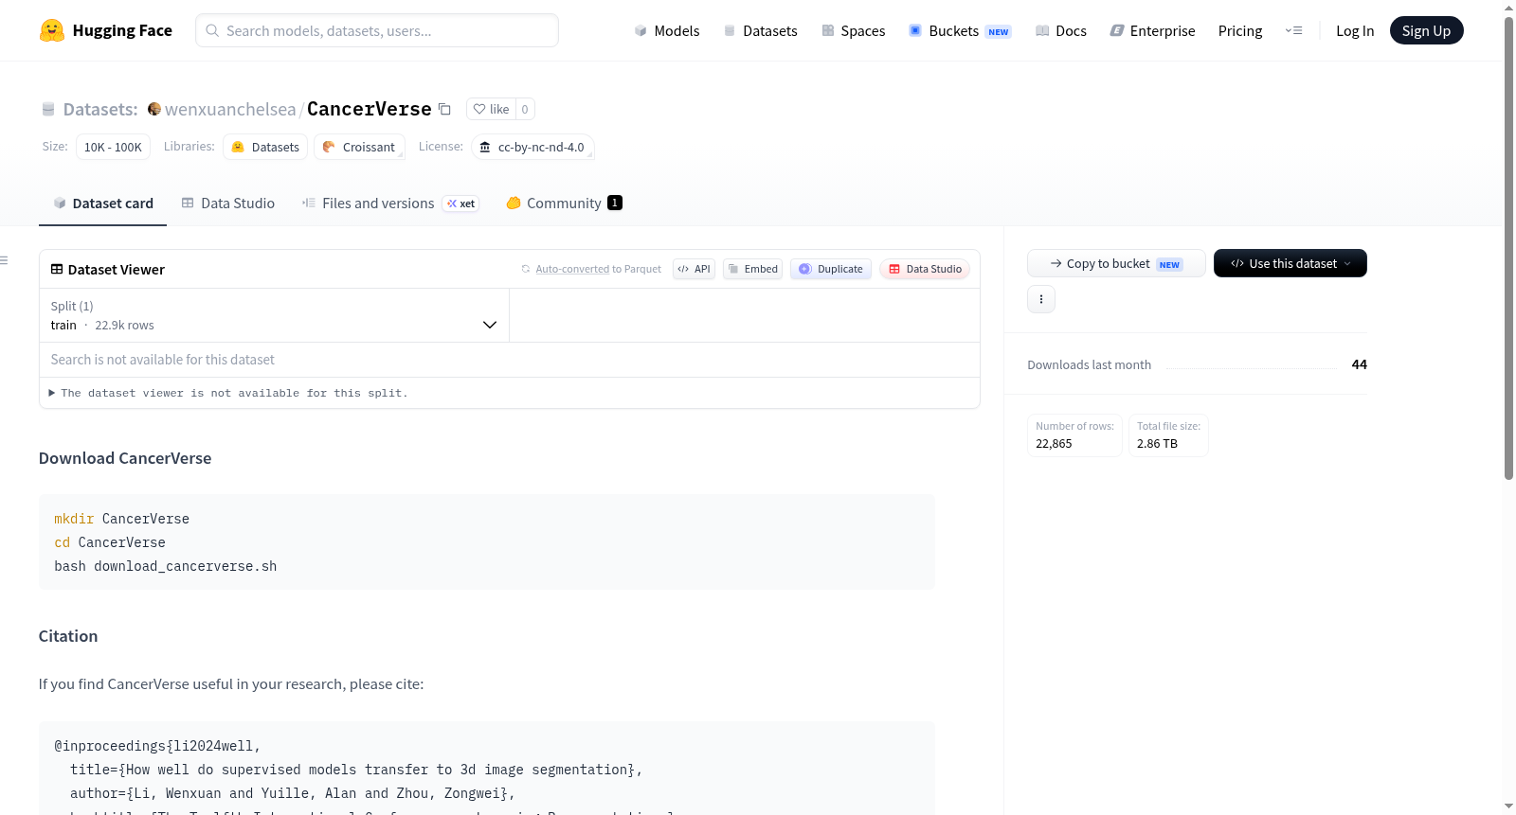Screen dimensions: 1516x815
Task: Click the API button in Dataset Viewer
Action: (x=694, y=269)
